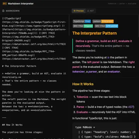Click the italic 'evaluator' word in preview
This screenshot has height=139, width=139.
tap(114, 72)
